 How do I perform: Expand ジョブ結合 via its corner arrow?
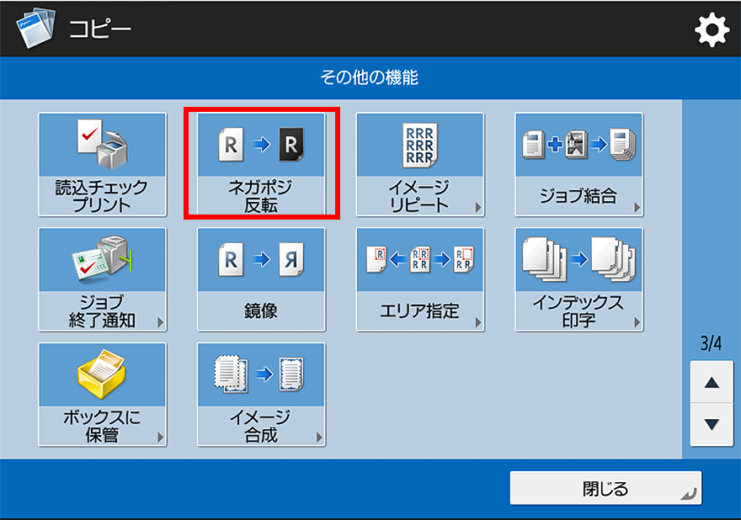tap(637, 209)
